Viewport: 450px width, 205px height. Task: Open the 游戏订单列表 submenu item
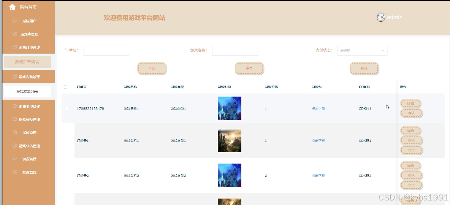tap(27, 62)
